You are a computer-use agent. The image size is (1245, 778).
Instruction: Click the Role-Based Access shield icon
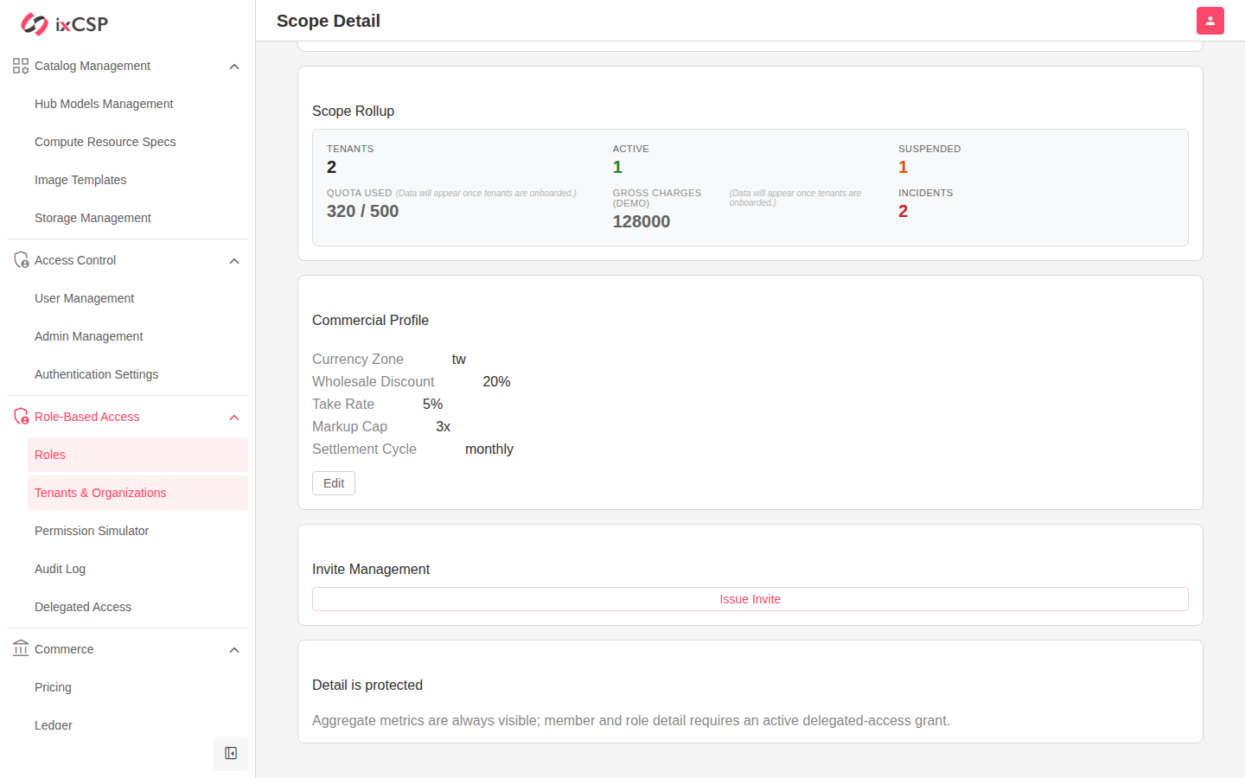pyautogui.click(x=21, y=417)
